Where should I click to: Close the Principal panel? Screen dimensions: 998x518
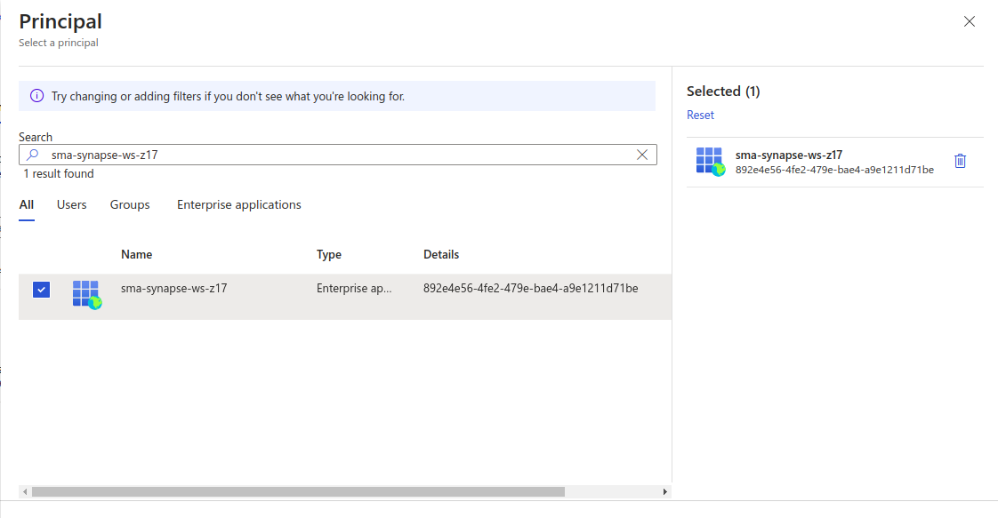click(970, 21)
